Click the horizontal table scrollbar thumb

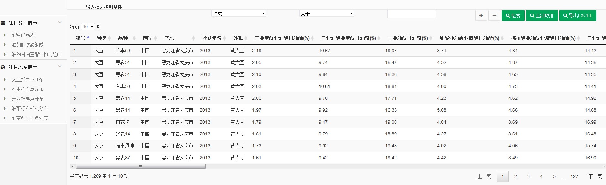[x=140, y=166]
